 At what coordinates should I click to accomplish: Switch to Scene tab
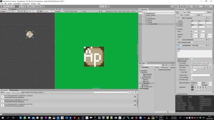coord(4,9)
